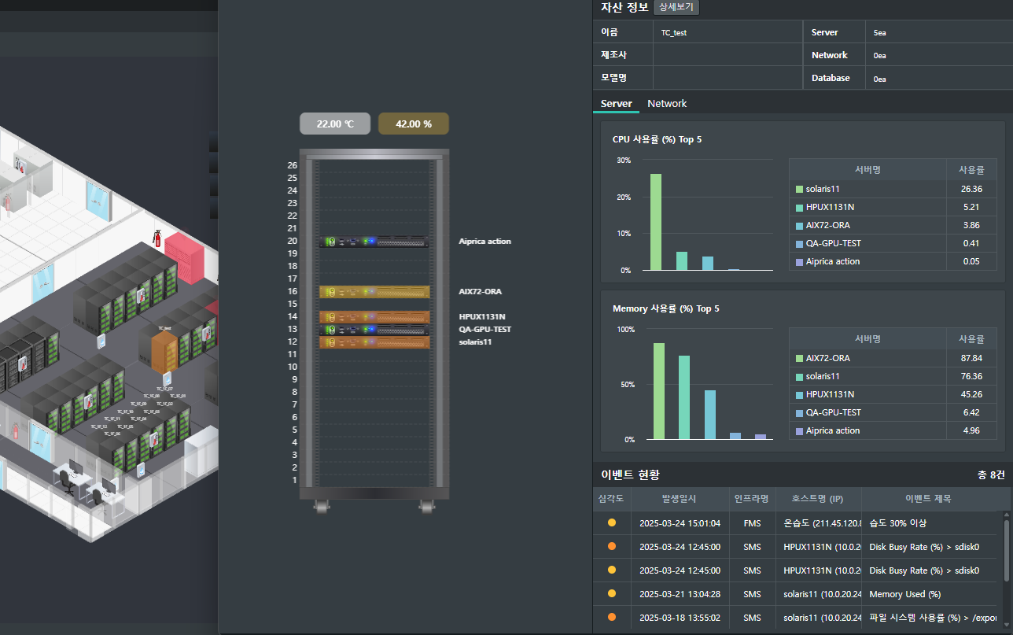
Task: Click the AIX72-ORA legend swatch in Memory table
Action: click(799, 359)
